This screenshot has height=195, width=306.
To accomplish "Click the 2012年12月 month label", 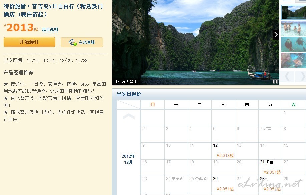I will tap(128, 159).
